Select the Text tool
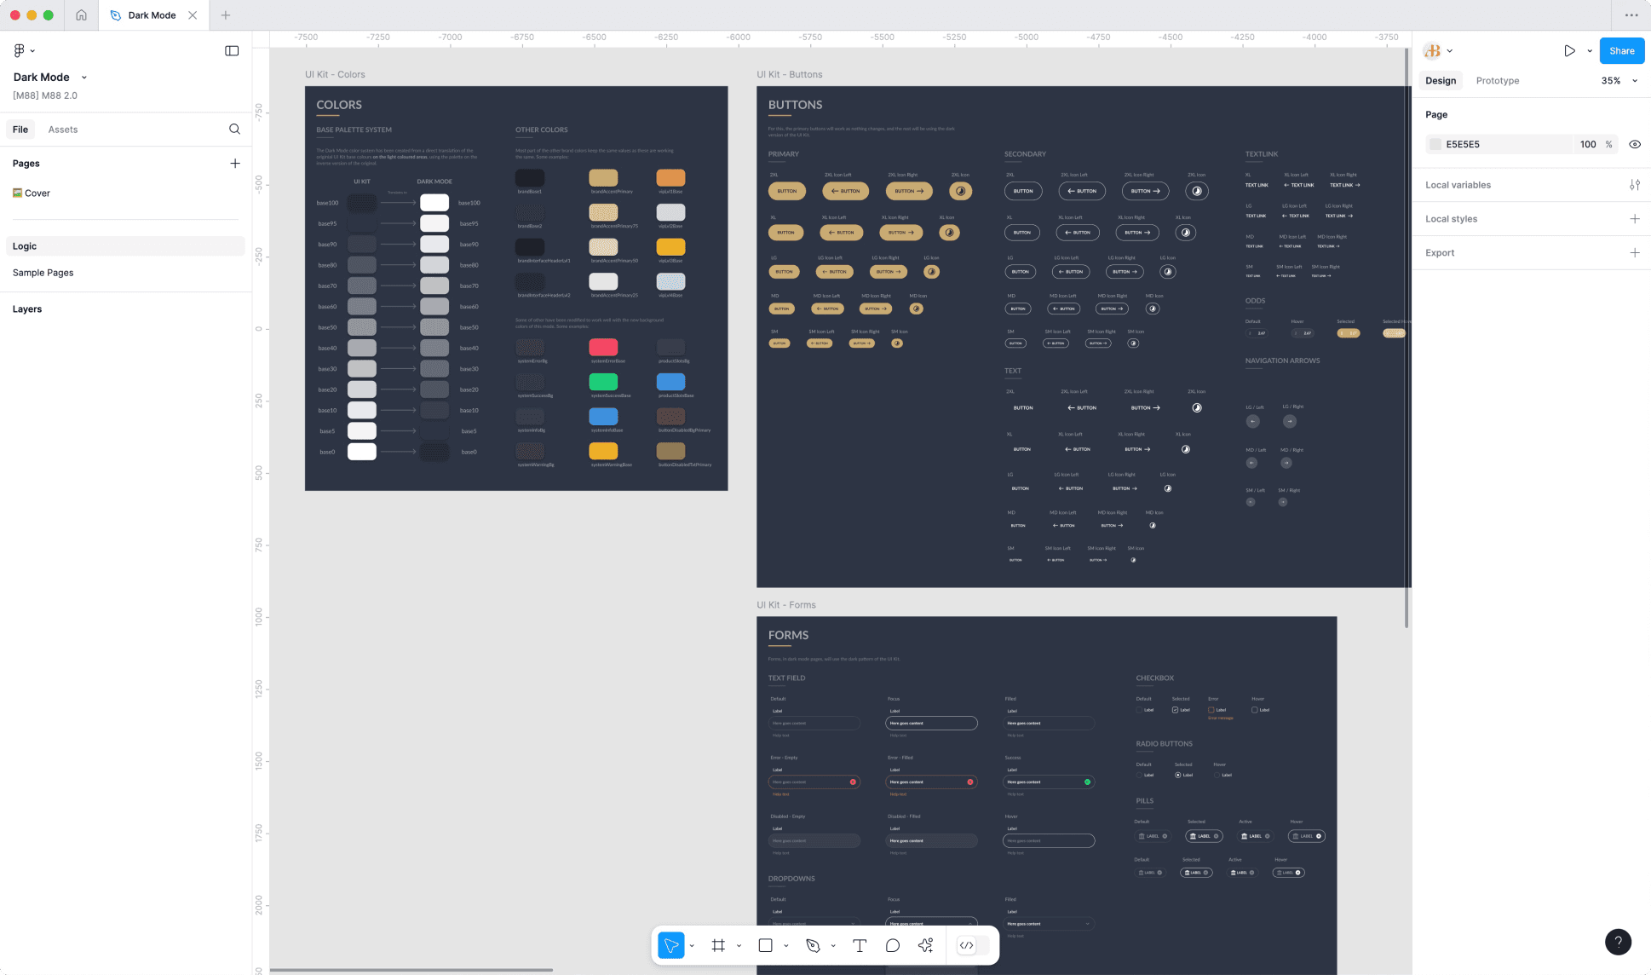This screenshot has height=975, width=1651. [x=860, y=945]
